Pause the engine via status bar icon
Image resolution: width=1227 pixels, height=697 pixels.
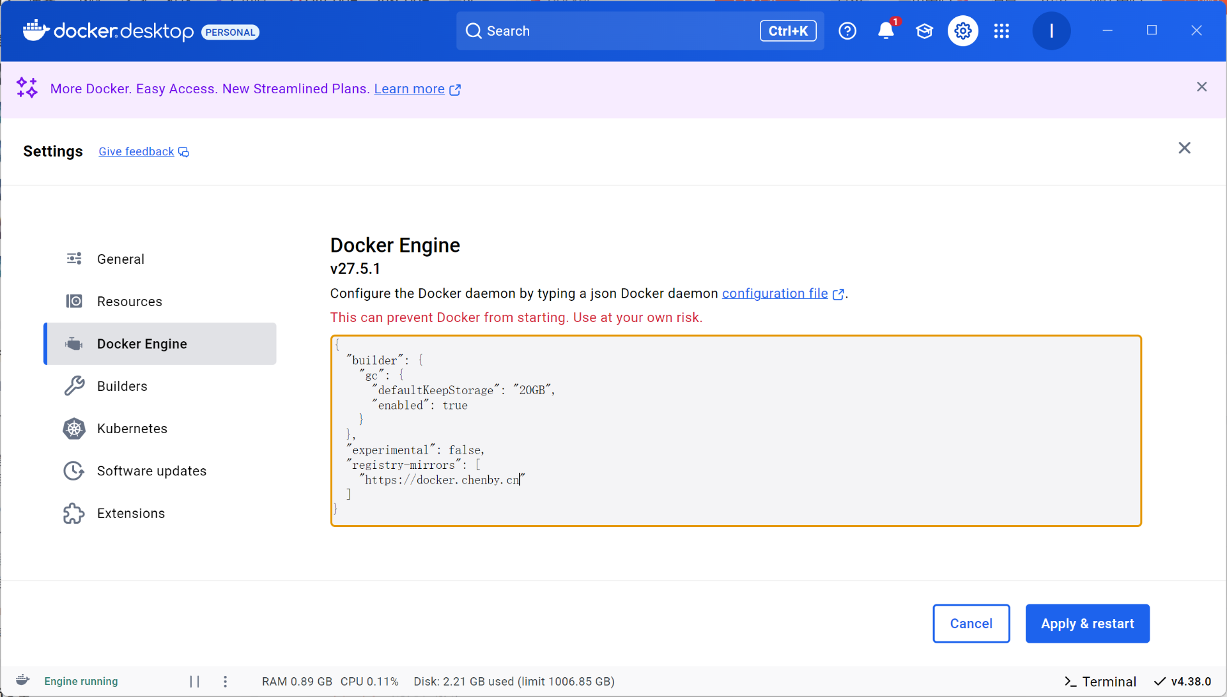pyautogui.click(x=194, y=682)
